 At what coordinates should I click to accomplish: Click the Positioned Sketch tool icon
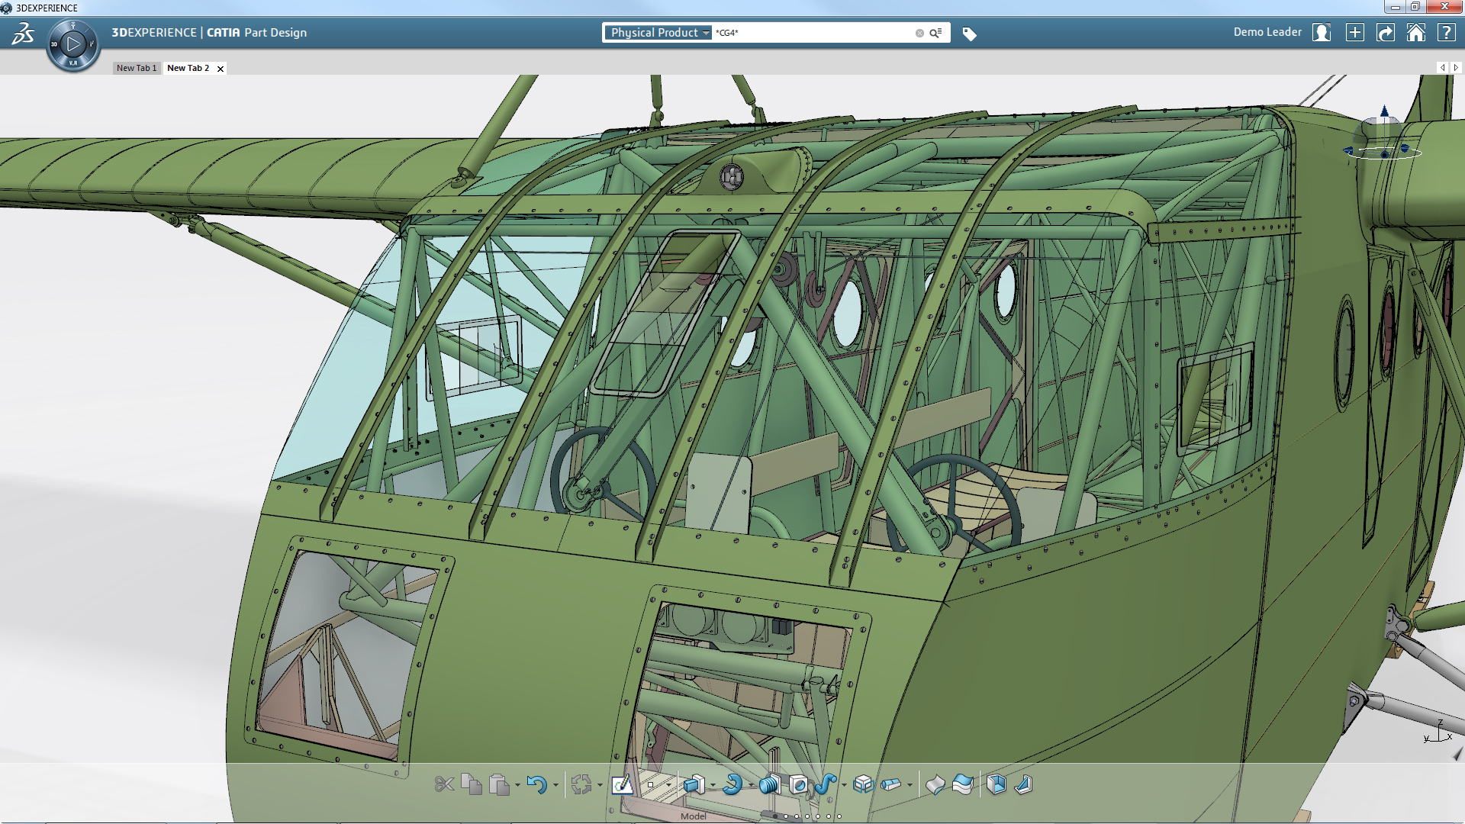point(622,784)
